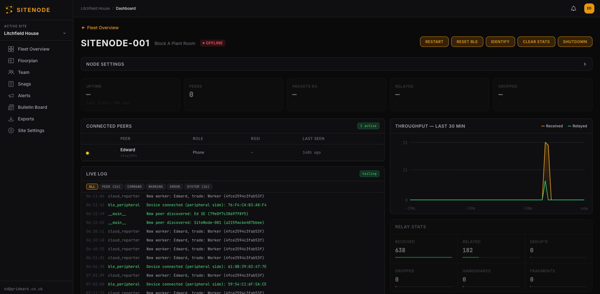
Task: Open Alerts from the sidebar
Action: [x=23, y=96]
